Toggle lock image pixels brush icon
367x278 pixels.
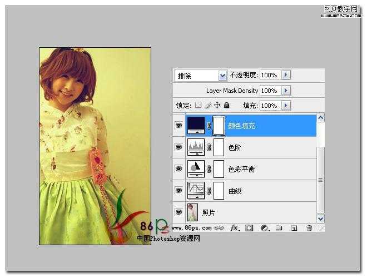[x=208, y=105]
